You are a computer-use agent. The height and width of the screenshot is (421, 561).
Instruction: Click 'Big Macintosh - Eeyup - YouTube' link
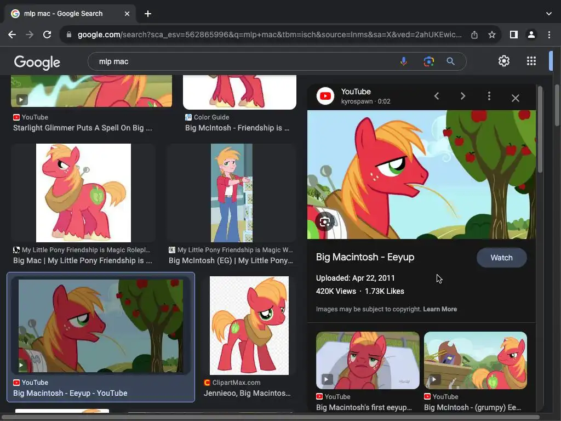pyautogui.click(x=70, y=393)
